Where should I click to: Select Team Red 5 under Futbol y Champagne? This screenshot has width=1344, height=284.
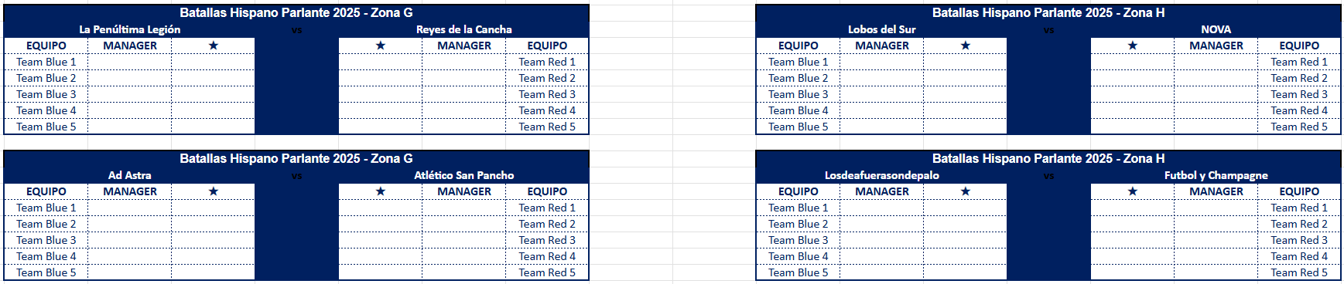1299,272
